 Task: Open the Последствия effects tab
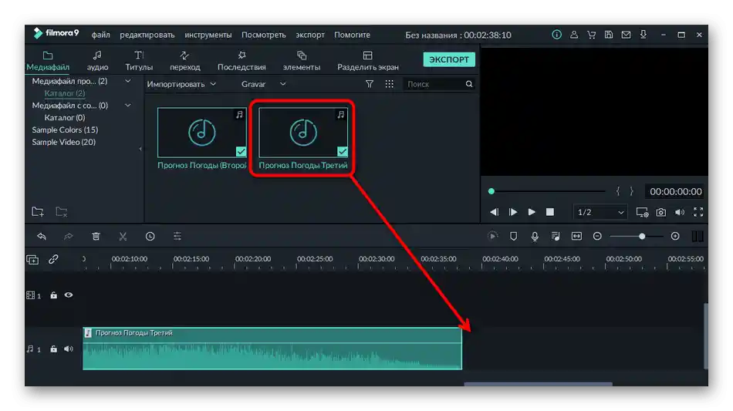tap(242, 61)
